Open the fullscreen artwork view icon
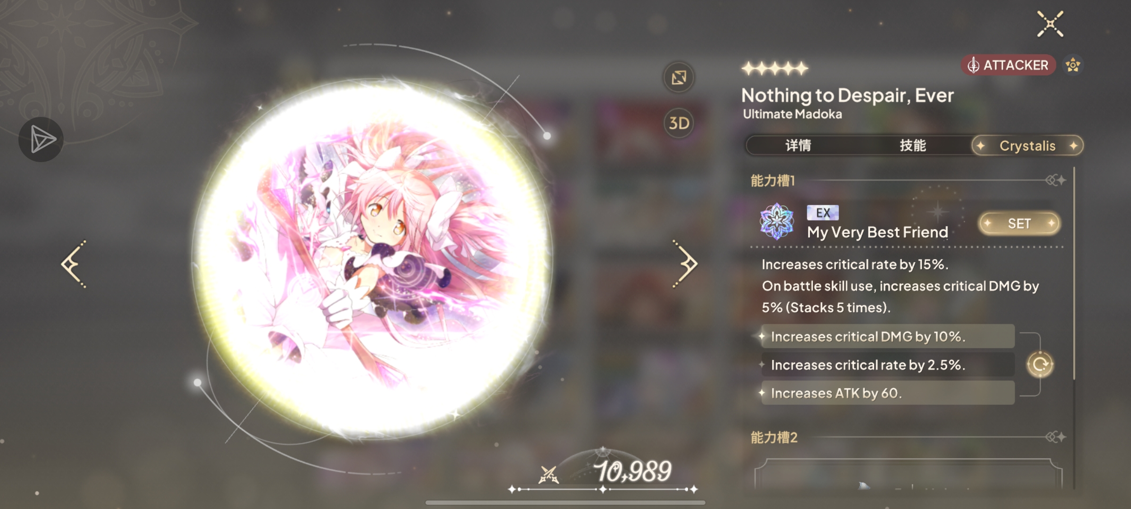 [679, 77]
